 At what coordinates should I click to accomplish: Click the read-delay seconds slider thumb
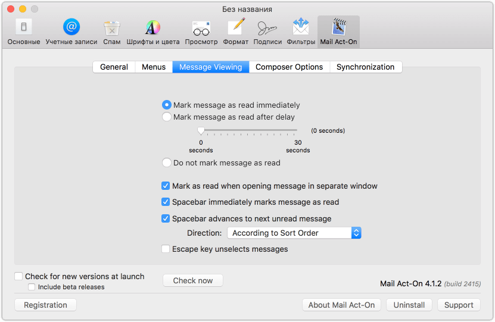[x=201, y=130]
